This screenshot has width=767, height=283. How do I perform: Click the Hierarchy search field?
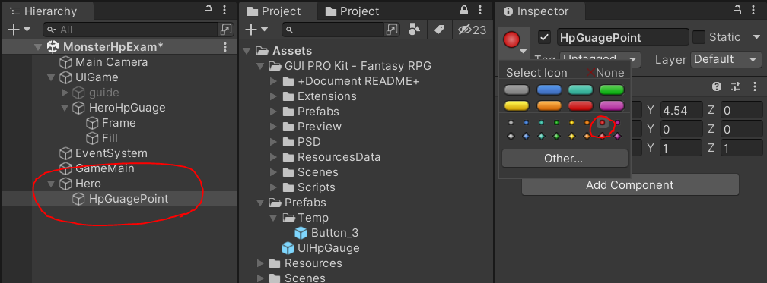pyautogui.click(x=131, y=30)
